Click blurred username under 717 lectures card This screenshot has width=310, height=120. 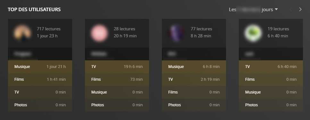coord(23,54)
